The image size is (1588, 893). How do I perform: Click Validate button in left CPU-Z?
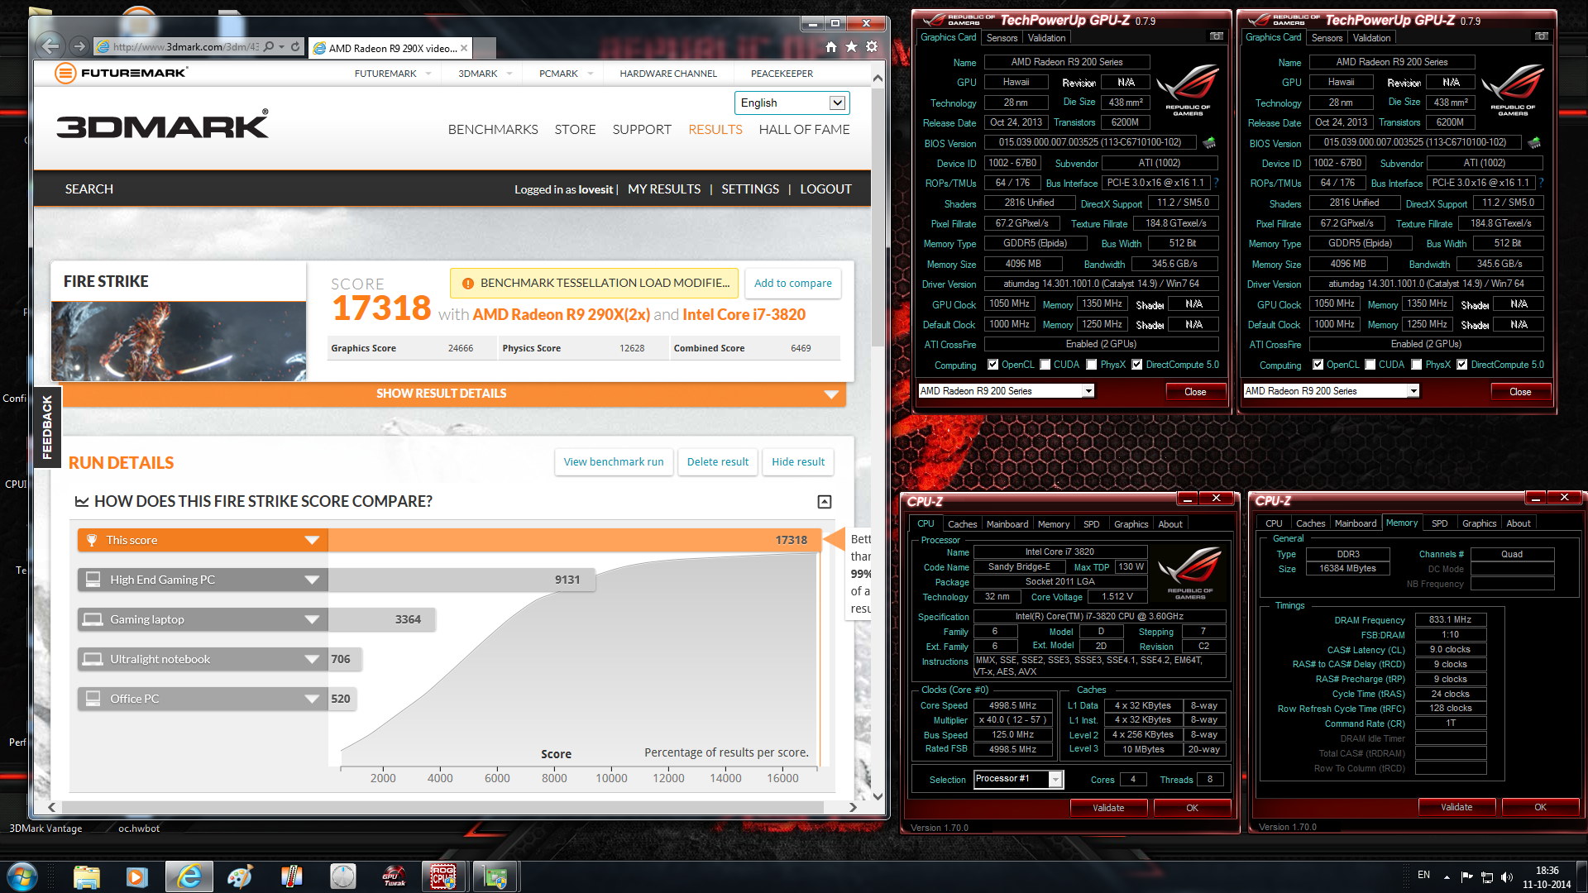(1108, 808)
